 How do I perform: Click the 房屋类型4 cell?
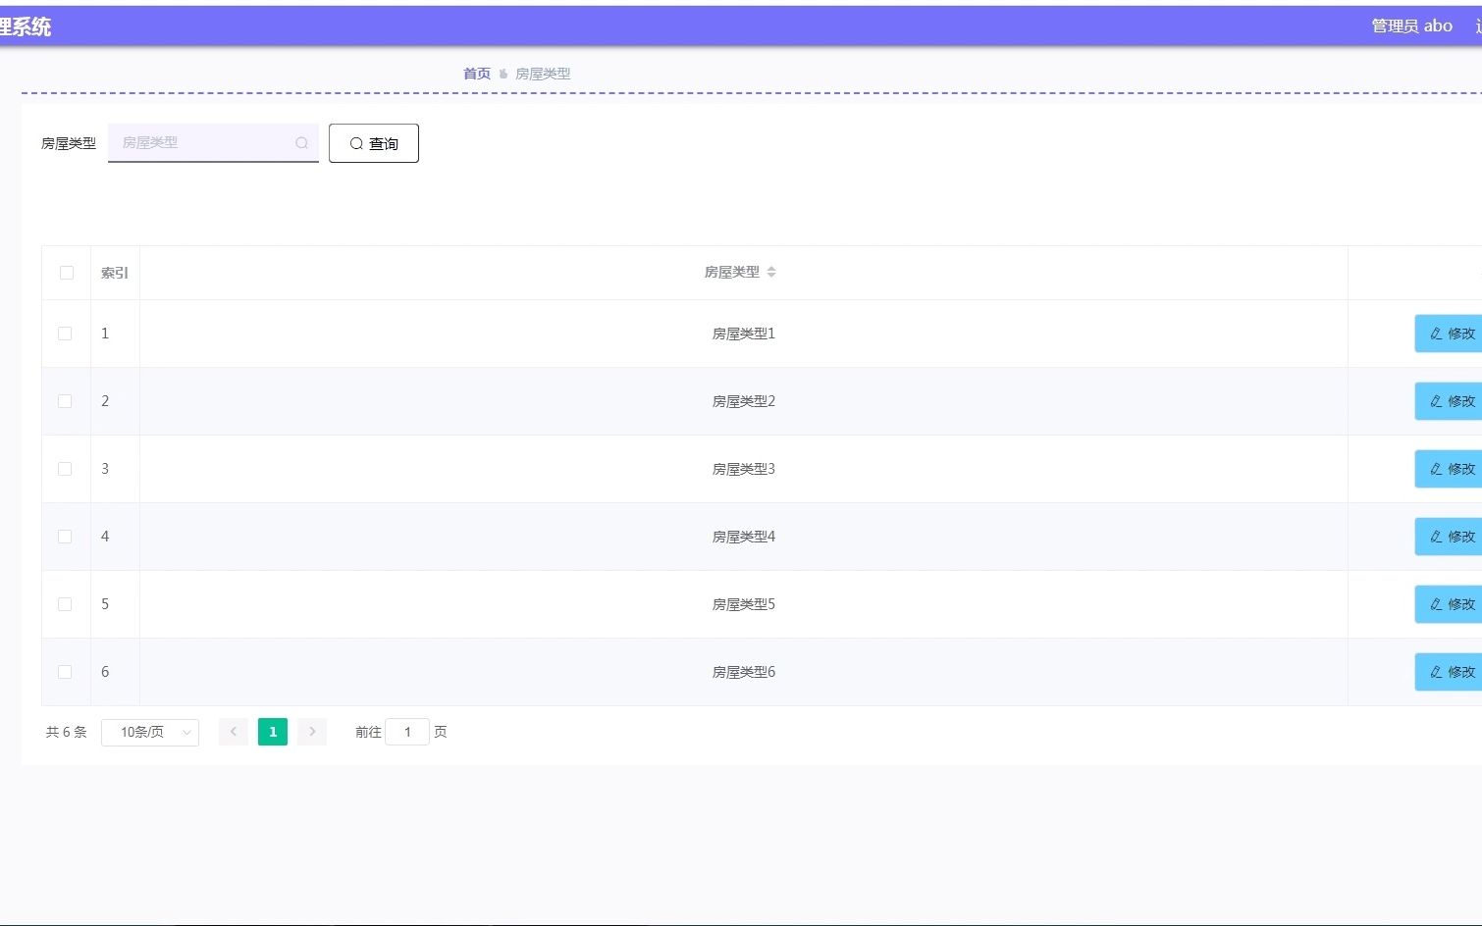[744, 537]
